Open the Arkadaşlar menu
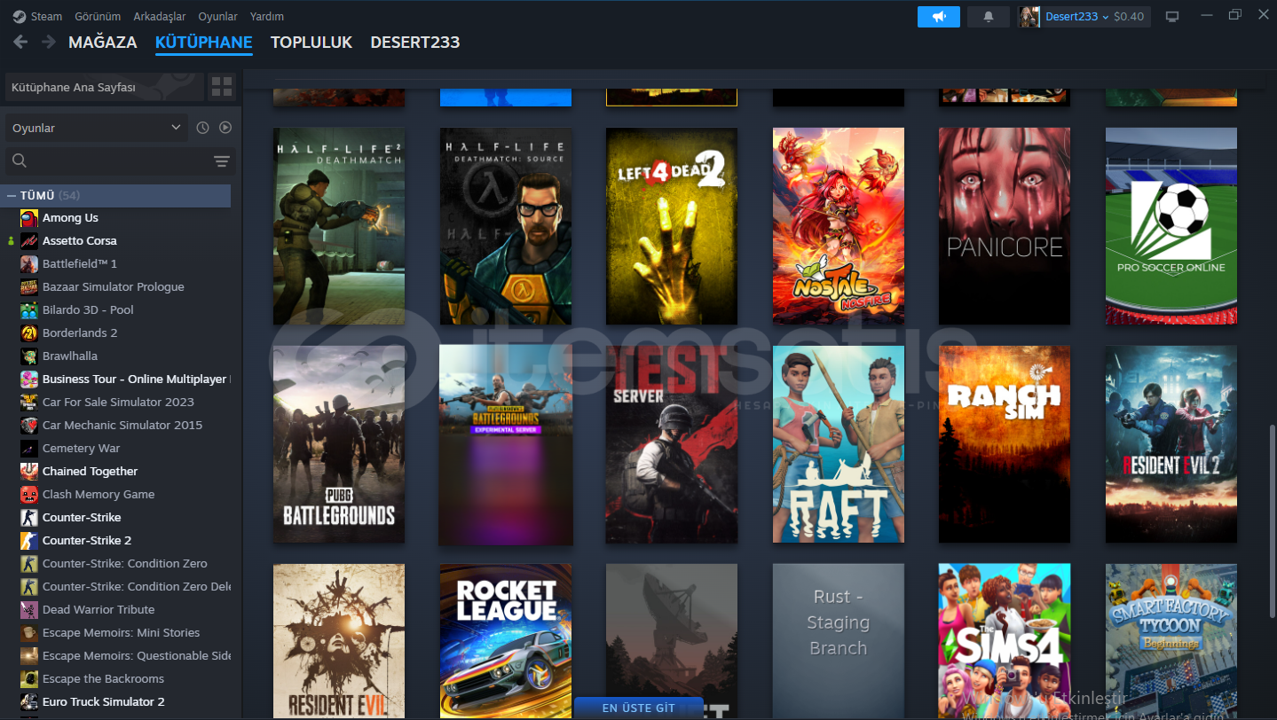 click(160, 16)
